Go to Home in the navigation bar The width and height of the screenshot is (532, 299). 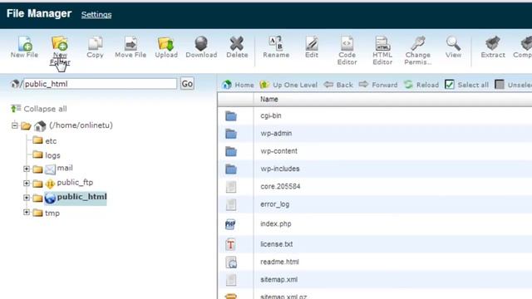coord(238,85)
